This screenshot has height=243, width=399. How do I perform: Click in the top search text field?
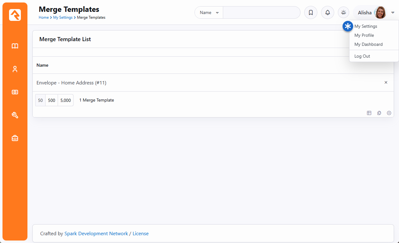(x=261, y=13)
